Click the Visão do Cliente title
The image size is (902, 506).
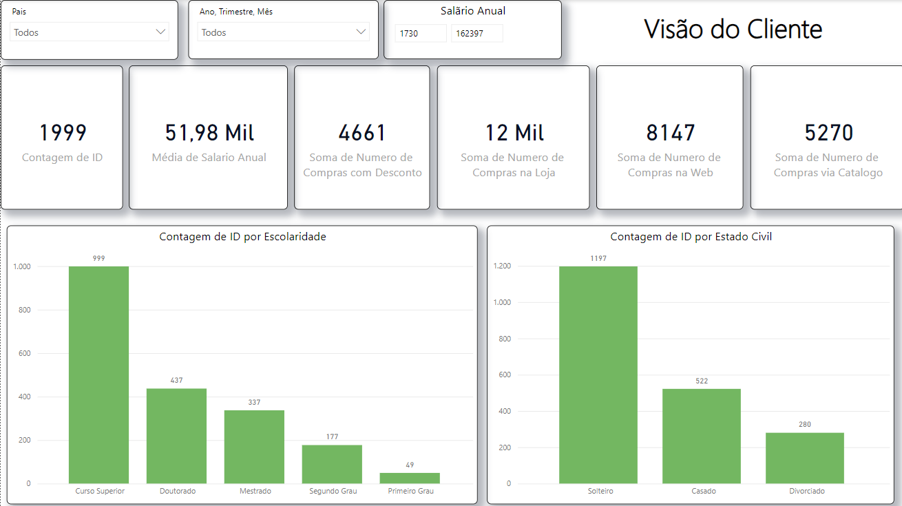(733, 30)
